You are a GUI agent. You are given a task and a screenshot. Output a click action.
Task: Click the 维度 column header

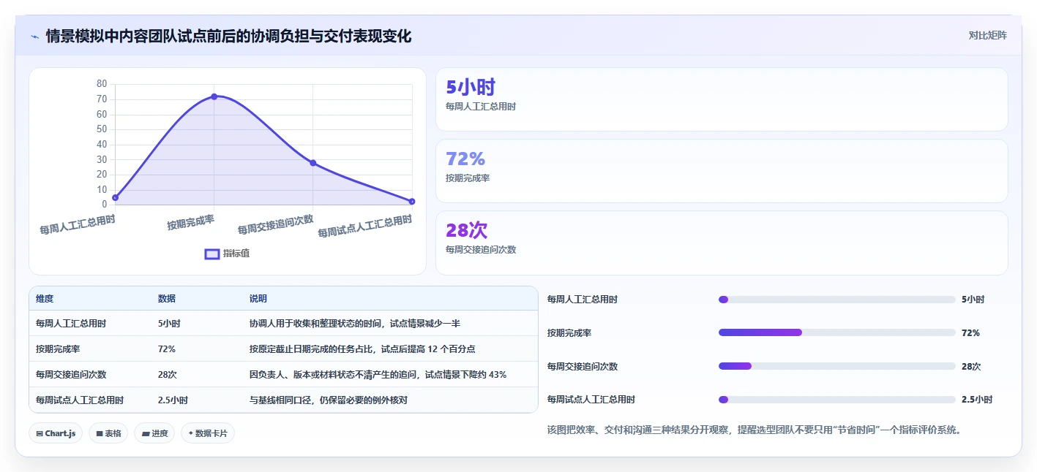[45, 299]
